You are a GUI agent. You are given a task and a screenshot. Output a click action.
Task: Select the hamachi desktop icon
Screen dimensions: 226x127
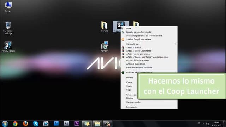(105, 47)
